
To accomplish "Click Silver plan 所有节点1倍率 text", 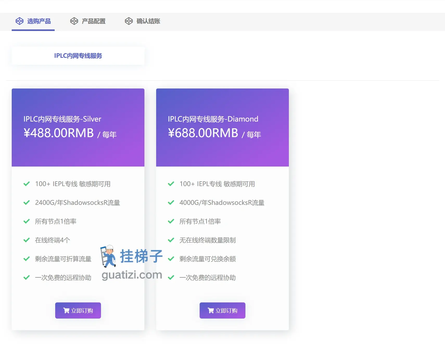I will point(56,221).
